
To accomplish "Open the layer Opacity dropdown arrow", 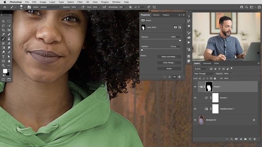I will [231, 73].
